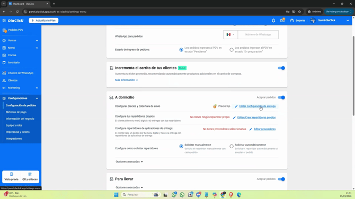Bookmark page with the star icon
The image size is (355, 199).
[299, 12]
